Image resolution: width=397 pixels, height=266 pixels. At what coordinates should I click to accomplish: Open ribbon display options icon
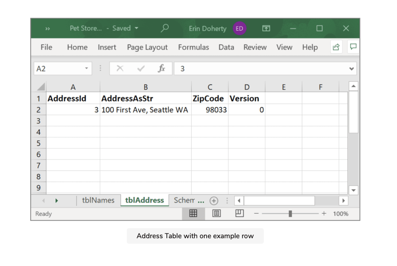(266, 28)
